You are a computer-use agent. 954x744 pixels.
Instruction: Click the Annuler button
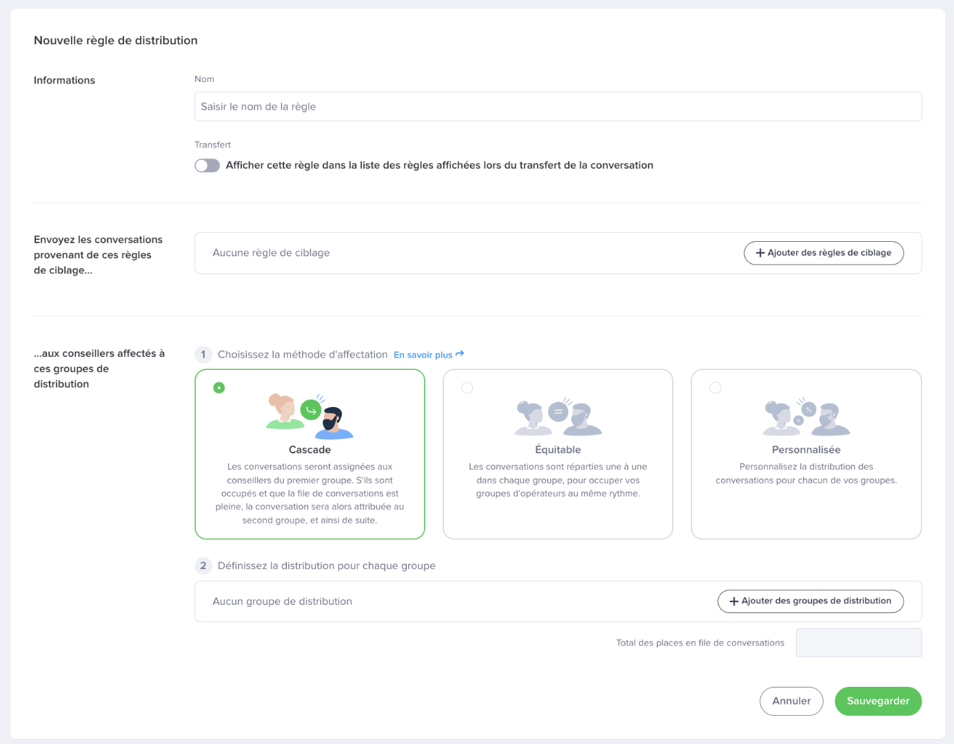coord(791,701)
